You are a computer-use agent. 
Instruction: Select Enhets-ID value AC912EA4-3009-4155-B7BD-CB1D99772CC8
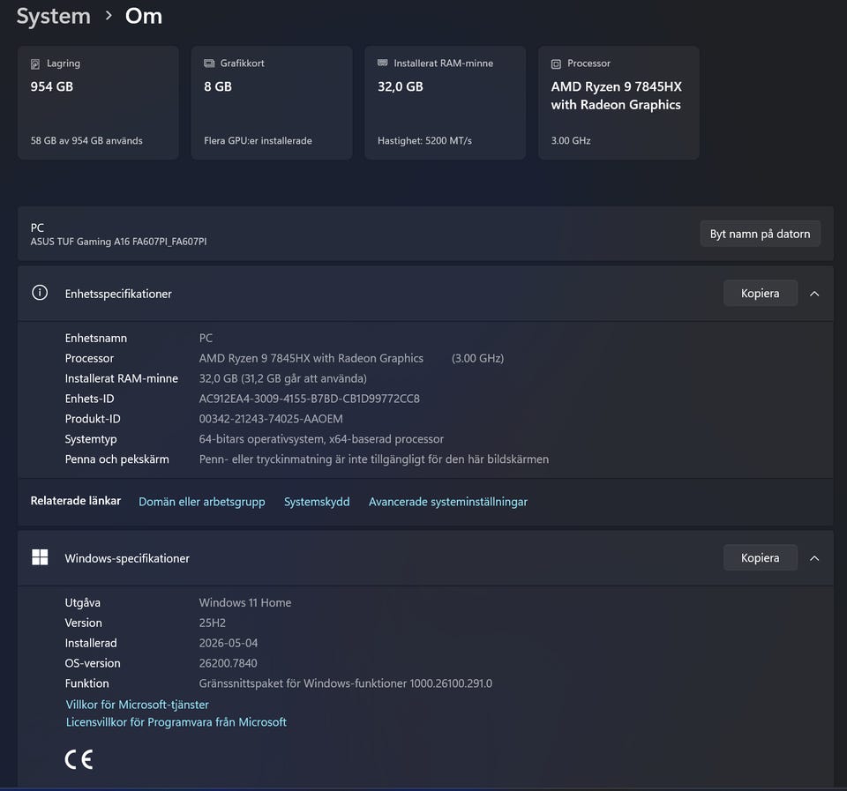pos(309,399)
